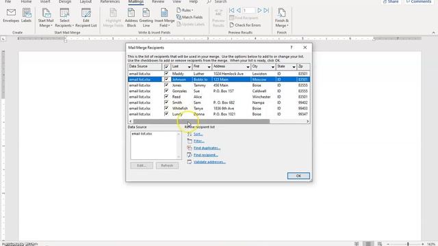Click Match Fields in ribbon
This screenshot has width=438, height=246.
[190, 17]
